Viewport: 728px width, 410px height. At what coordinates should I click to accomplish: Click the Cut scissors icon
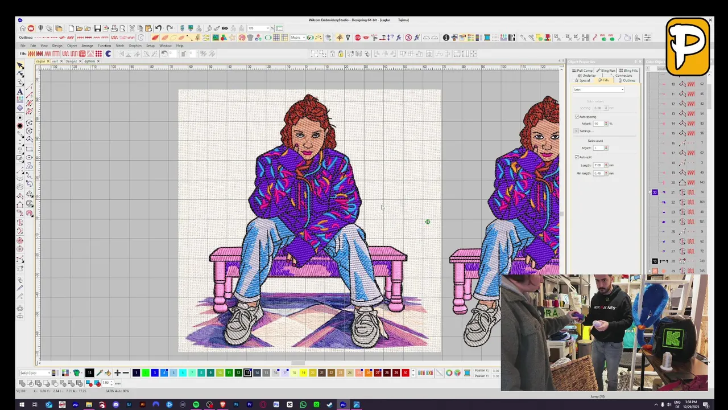click(131, 28)
